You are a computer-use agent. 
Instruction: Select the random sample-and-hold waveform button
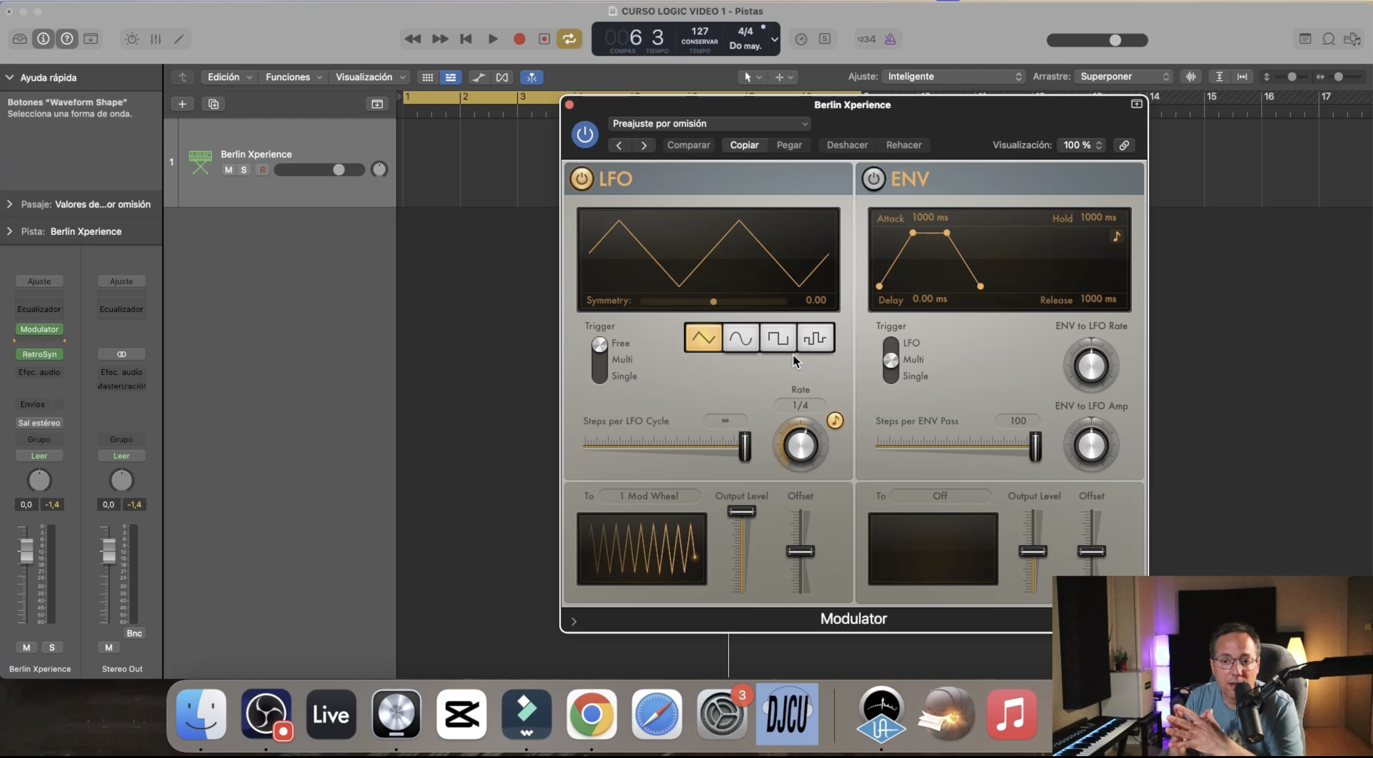(x=815, y=338)
